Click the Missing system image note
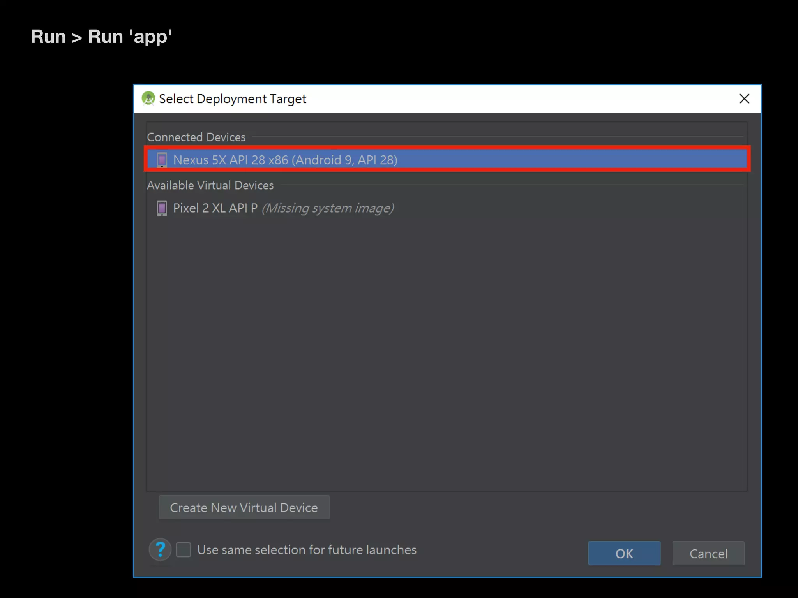The image size is (798, 598). click(328, 208)
